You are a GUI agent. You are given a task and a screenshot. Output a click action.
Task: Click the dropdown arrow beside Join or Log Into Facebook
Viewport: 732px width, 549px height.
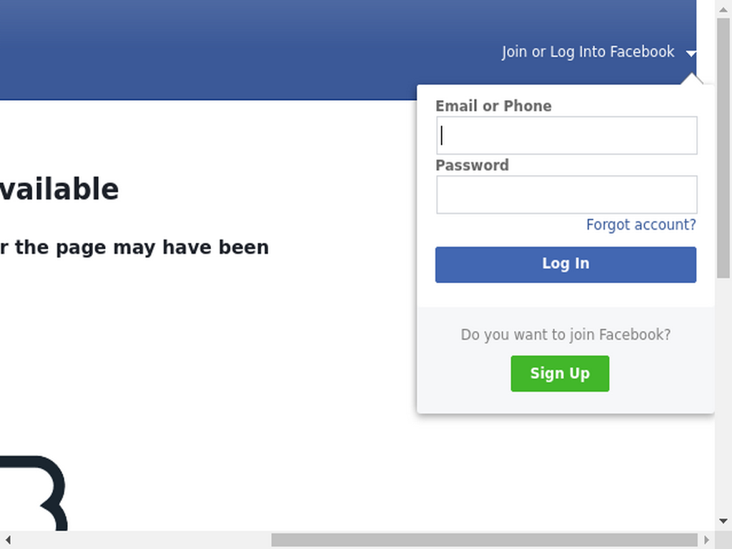(691, 53)
